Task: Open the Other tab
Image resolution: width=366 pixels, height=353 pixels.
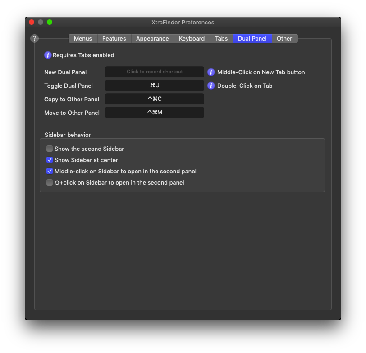Action: pos(284,39)
